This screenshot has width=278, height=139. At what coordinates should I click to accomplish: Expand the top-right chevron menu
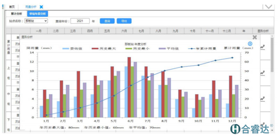268,6
